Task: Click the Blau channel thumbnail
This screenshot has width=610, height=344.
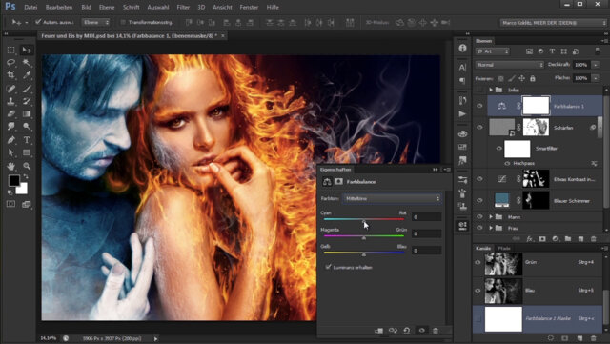Action: (503, 291)
